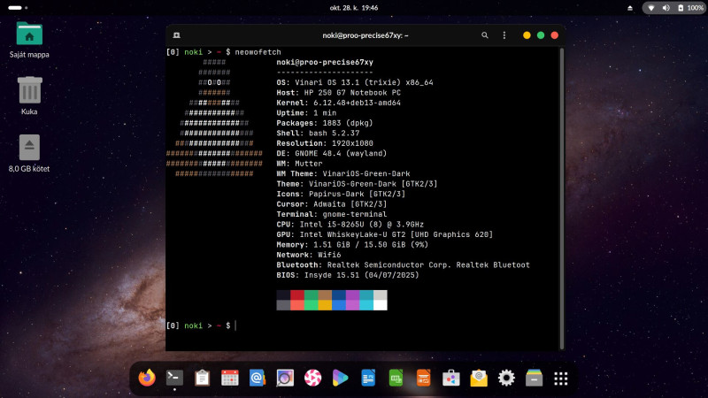Click the green maximize button of terminal
708x398 pixels.
click(541, 35)
